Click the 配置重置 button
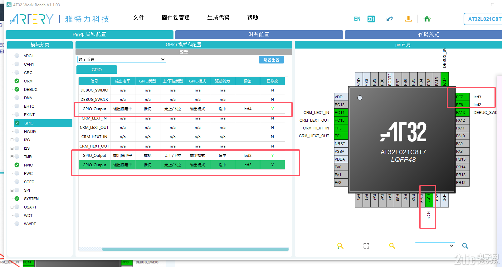The image size is (502, 267). (x=271, y=60)
